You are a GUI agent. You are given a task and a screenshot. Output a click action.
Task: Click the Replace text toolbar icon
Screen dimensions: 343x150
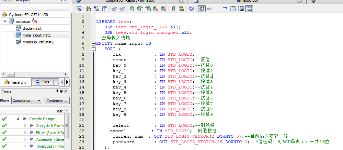tap(96, 9)
